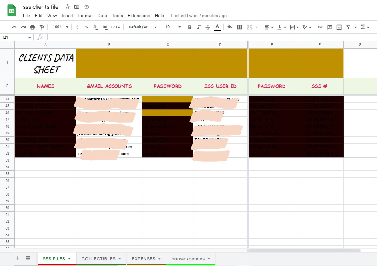The image size is (377, 266).
Task: Click the Move to folder icon
Action: [x=77, y=7]
